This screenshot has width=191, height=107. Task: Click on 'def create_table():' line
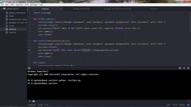pos(44,19)
